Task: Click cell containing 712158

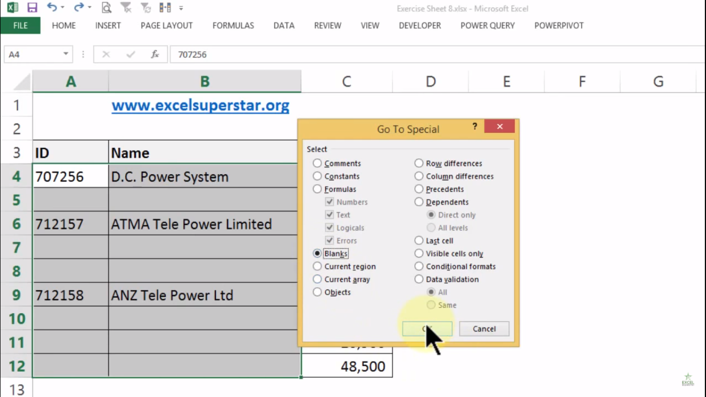Action: [x=70, y=295]
